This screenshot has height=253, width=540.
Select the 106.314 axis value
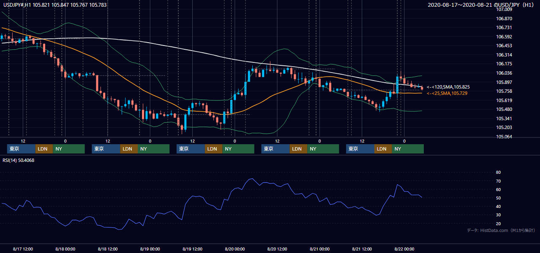504,55
